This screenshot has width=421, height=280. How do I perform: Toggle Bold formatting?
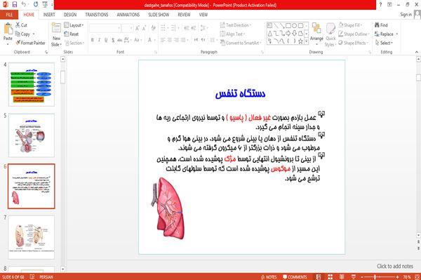point(93,40)
